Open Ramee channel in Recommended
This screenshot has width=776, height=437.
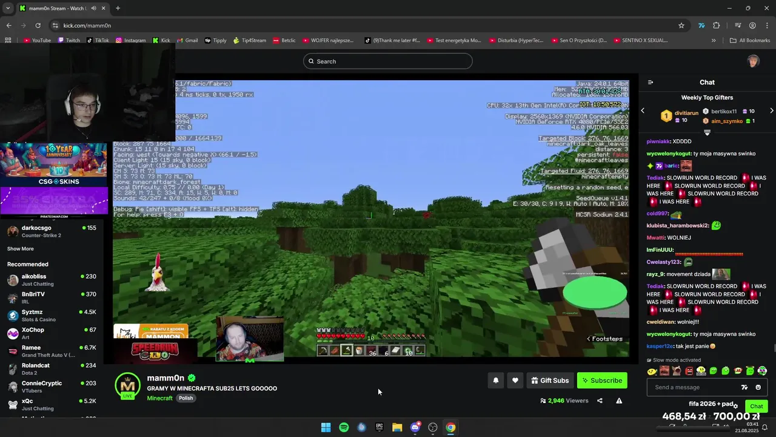[52, 351]
